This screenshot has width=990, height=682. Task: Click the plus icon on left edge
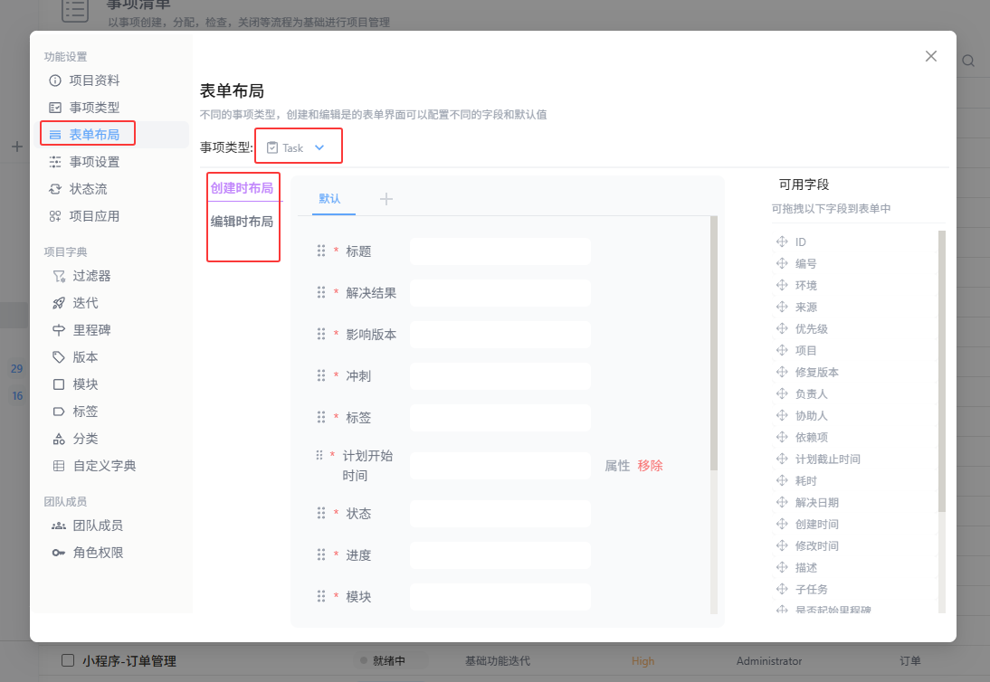(x=17, y=147)
